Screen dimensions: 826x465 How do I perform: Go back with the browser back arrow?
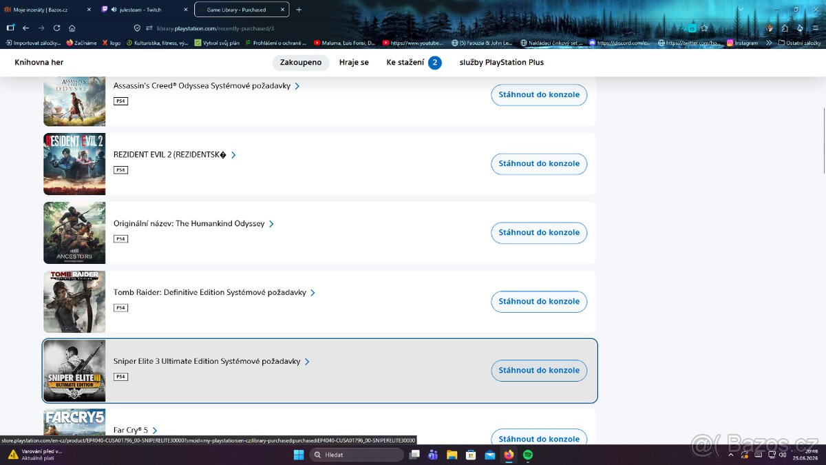(25, 28)
